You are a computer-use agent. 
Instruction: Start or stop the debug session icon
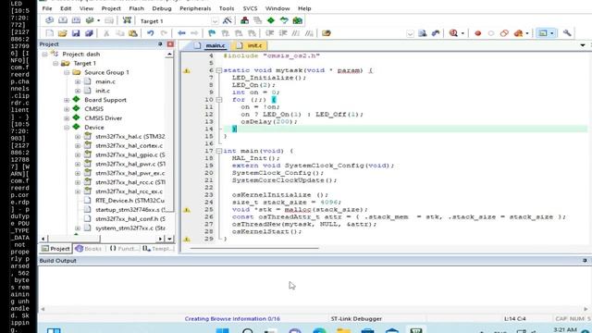(453, 33)
